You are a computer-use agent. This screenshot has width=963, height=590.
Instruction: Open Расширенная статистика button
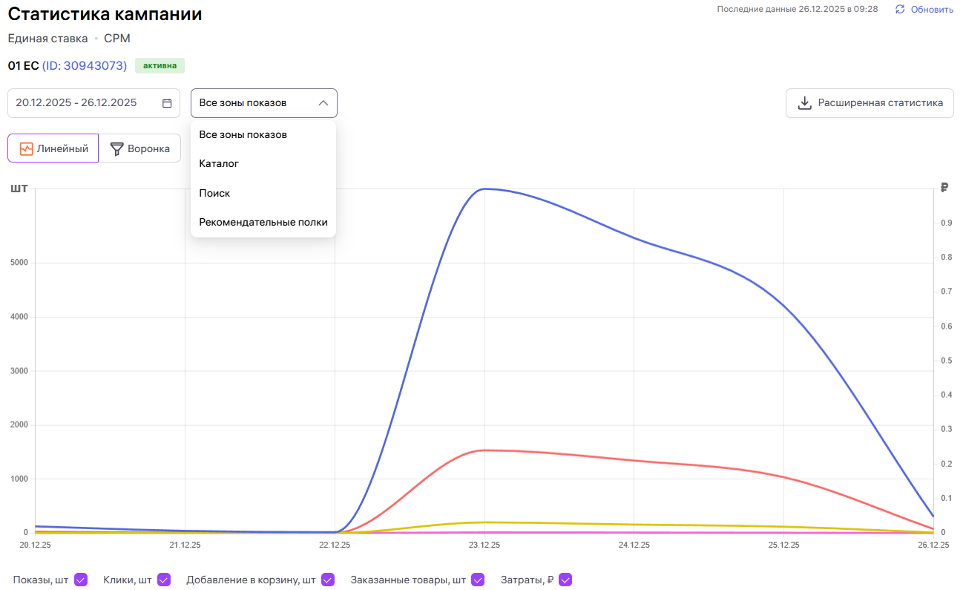click(870, 103)
